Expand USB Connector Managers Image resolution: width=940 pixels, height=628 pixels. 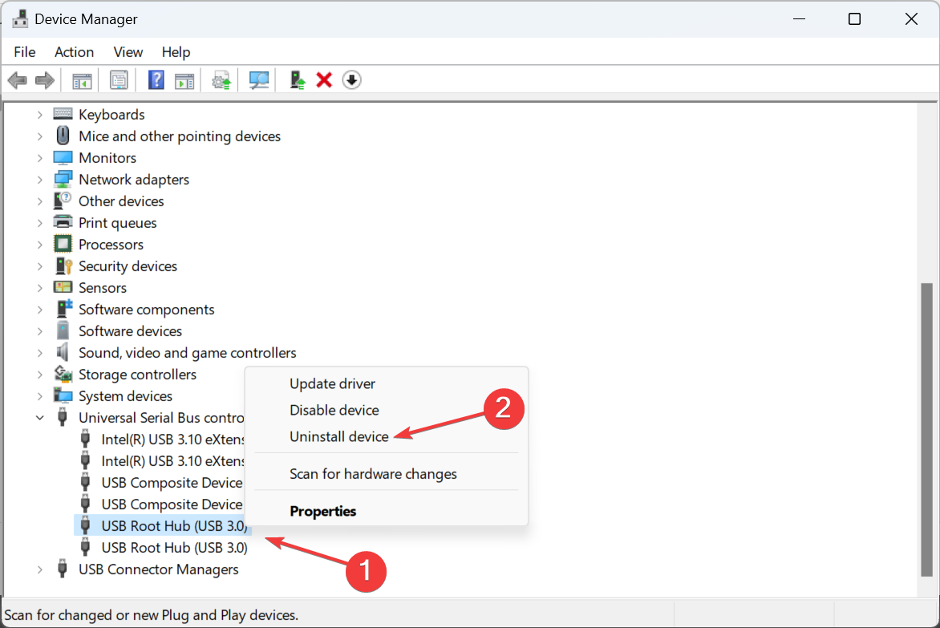point(39,569)
